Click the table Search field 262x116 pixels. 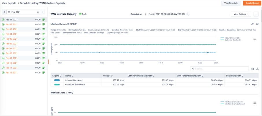point(219,69)
